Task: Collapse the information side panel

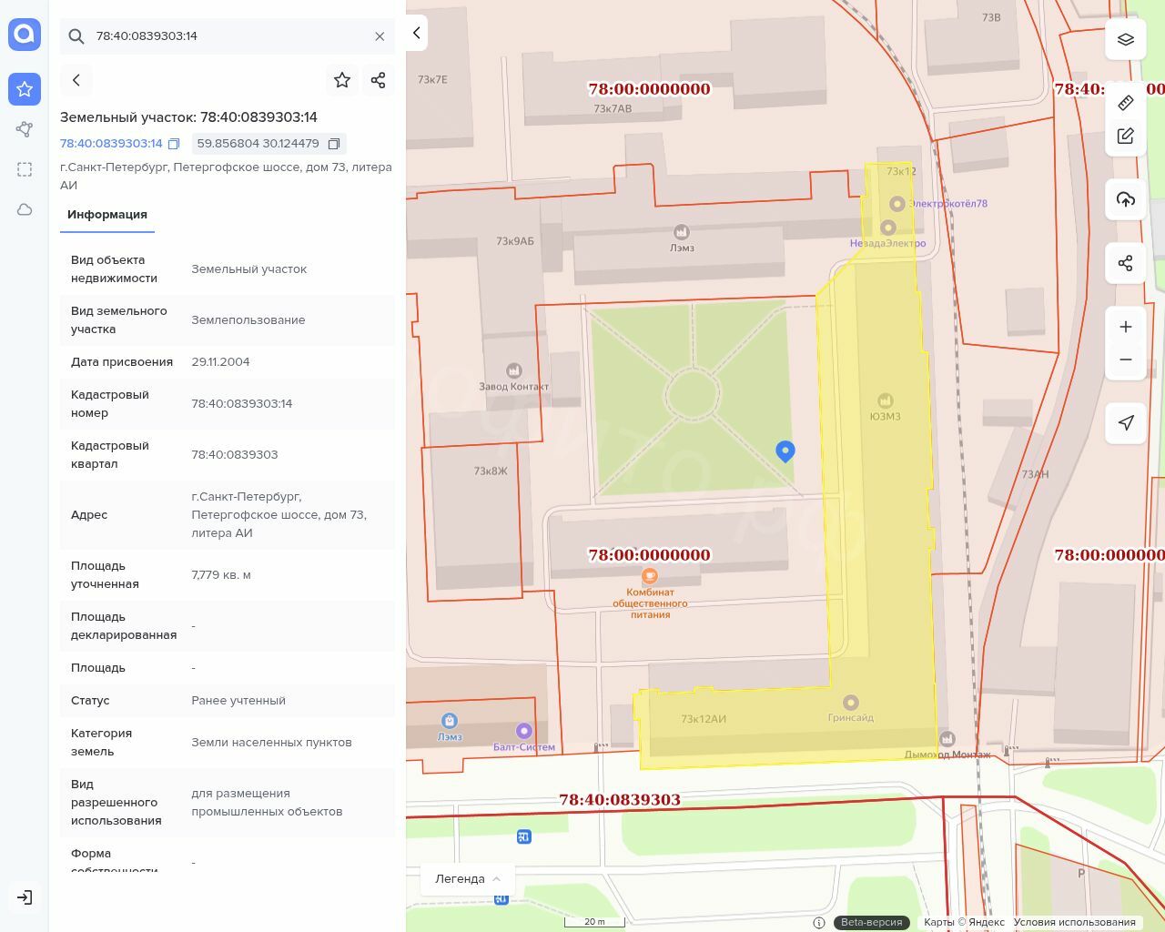Action: pyautogui.click(x=417, y=34)
